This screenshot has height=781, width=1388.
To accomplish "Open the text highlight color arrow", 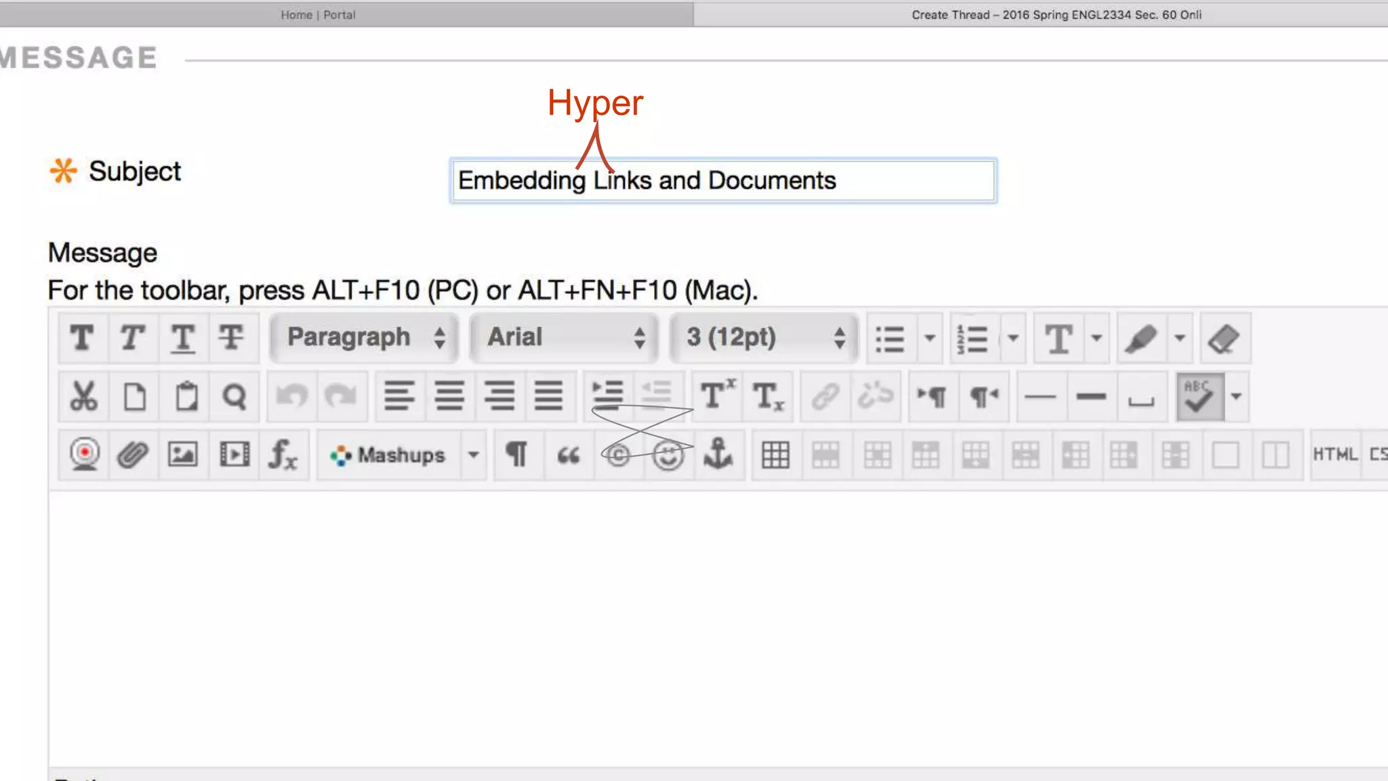I will 1180,338.
